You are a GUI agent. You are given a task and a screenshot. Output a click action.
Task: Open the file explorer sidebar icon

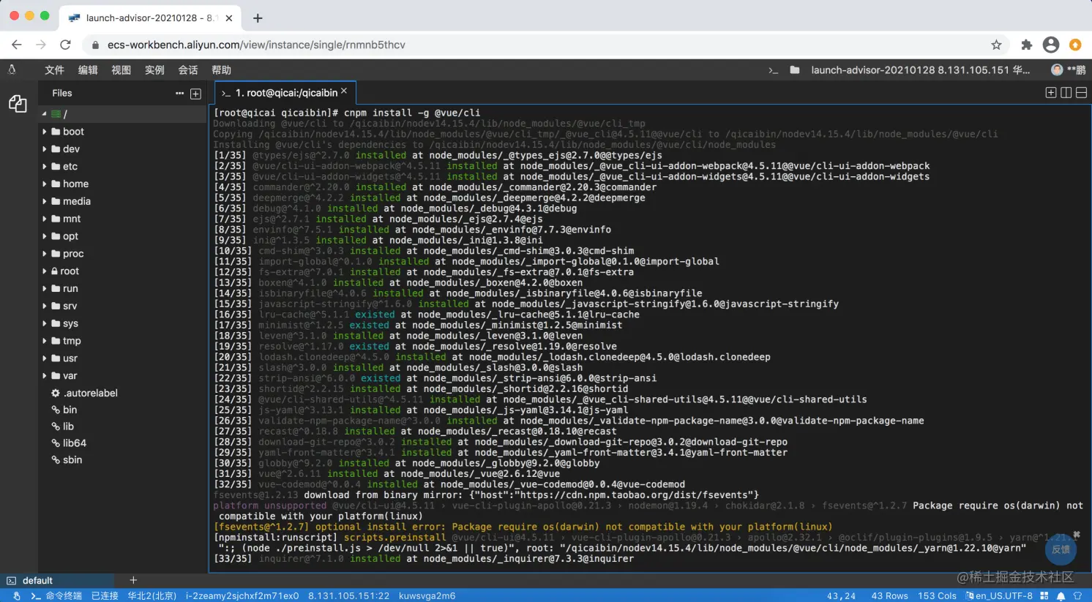(18, 104)
